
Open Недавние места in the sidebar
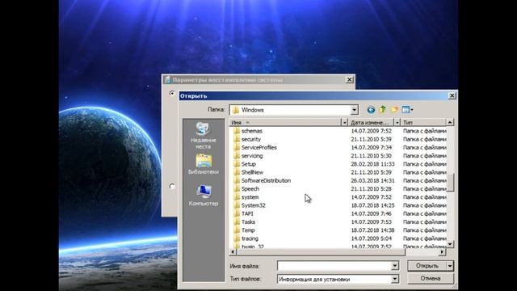(203, 136)
